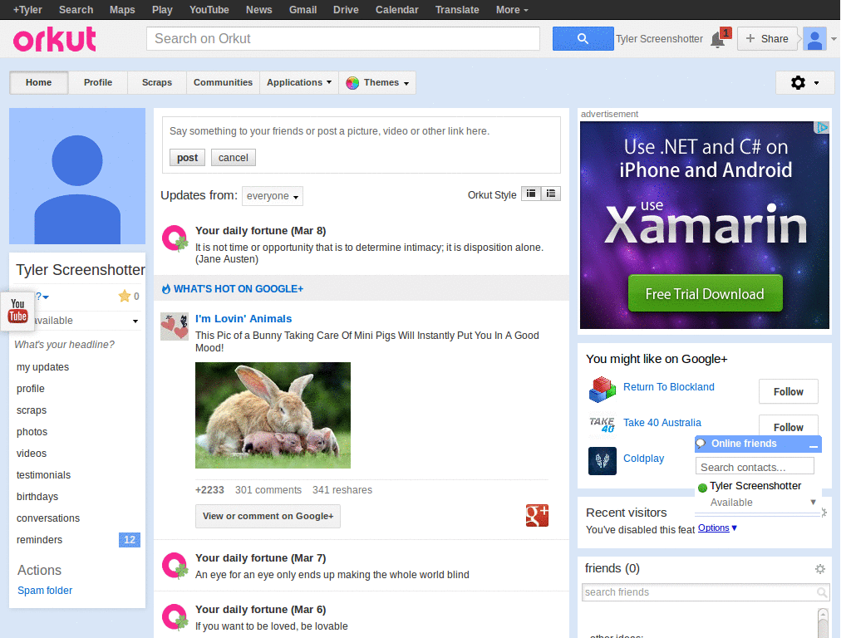Click the star rating icon

(x=125, y=296)
